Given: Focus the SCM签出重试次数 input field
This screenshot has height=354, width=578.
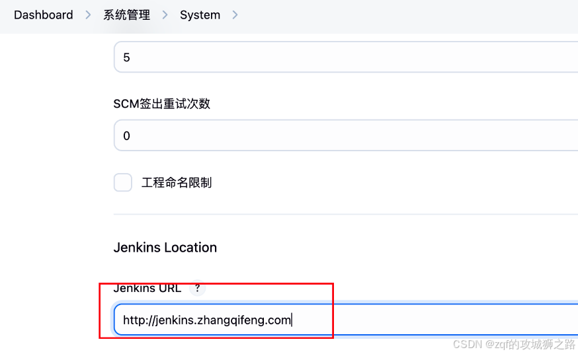Looking at the screenshot, I should [x=346, y=135].
